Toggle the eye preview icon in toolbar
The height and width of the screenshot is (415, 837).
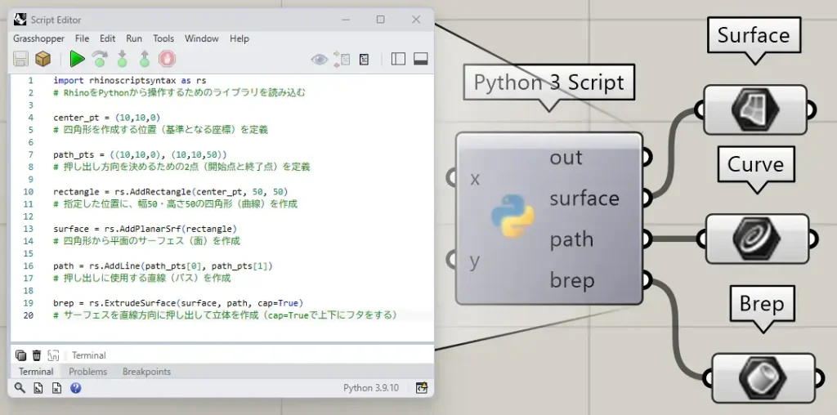click(320, 59)
